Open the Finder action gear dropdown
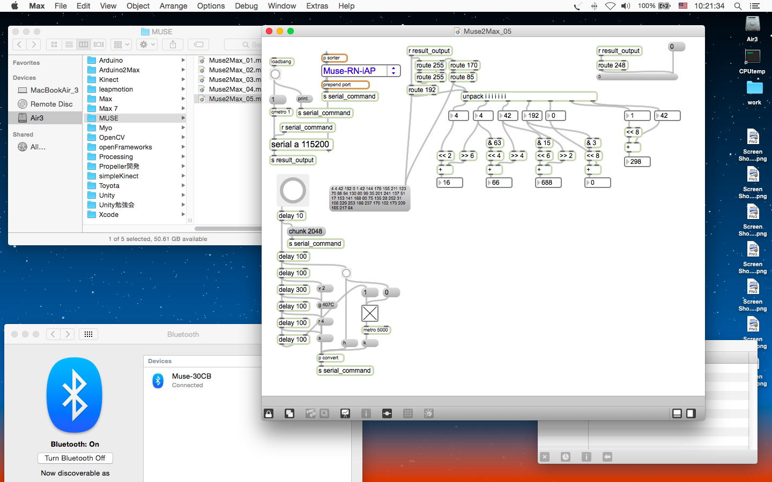 coord(146,44)
